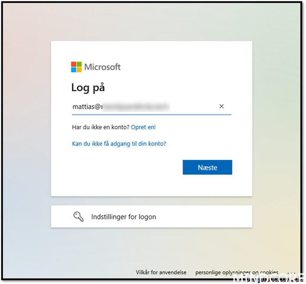306x284 pixels.
Task: Open Indstillinger for logon
Action: pyautogui.click(x=151, y=216)
